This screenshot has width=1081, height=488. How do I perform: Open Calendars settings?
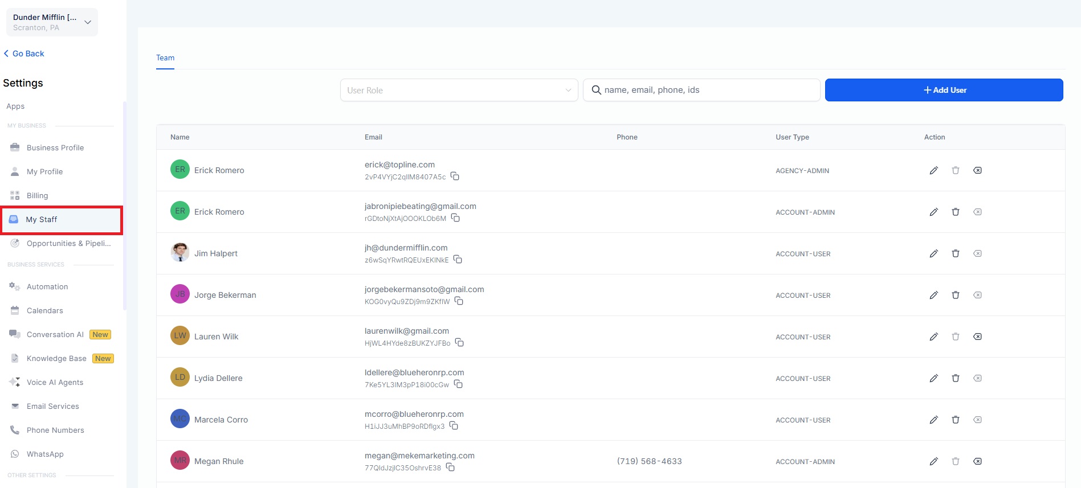coord(44,310)
